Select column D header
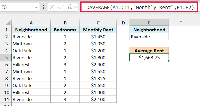This screenshot has width=200, height=106. coord(123,23)
